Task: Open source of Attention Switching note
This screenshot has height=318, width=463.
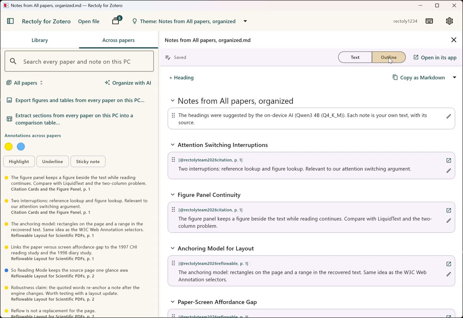Action: pos(449,160)
